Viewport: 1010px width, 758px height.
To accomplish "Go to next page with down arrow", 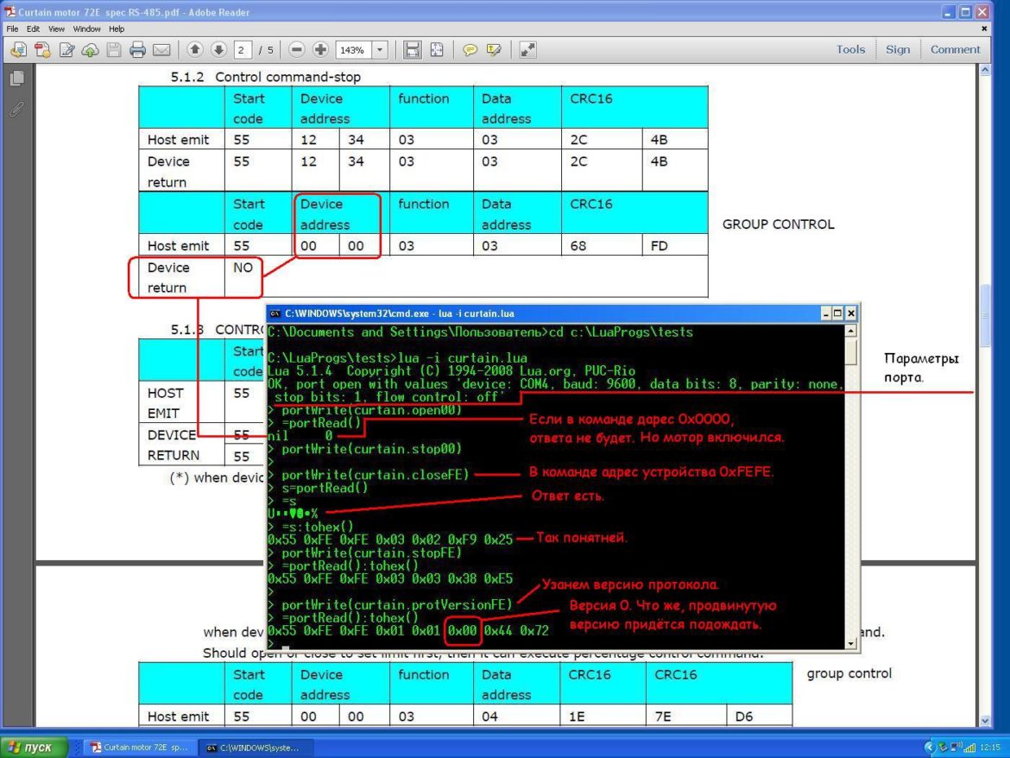I will (x=218, y=49).
